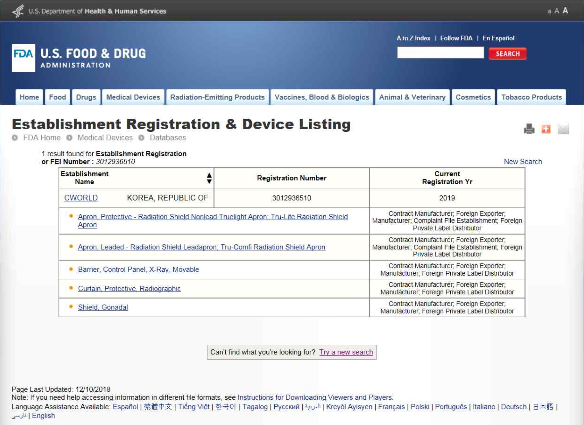Image resolution: width=584 pixels, height=425 pixels.
Task: Click U.S. Department of Health & Human Services
Action: click(x=97, y=11)
